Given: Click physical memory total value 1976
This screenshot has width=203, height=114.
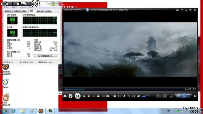Looking at the screenshot, I should (28, 42).
